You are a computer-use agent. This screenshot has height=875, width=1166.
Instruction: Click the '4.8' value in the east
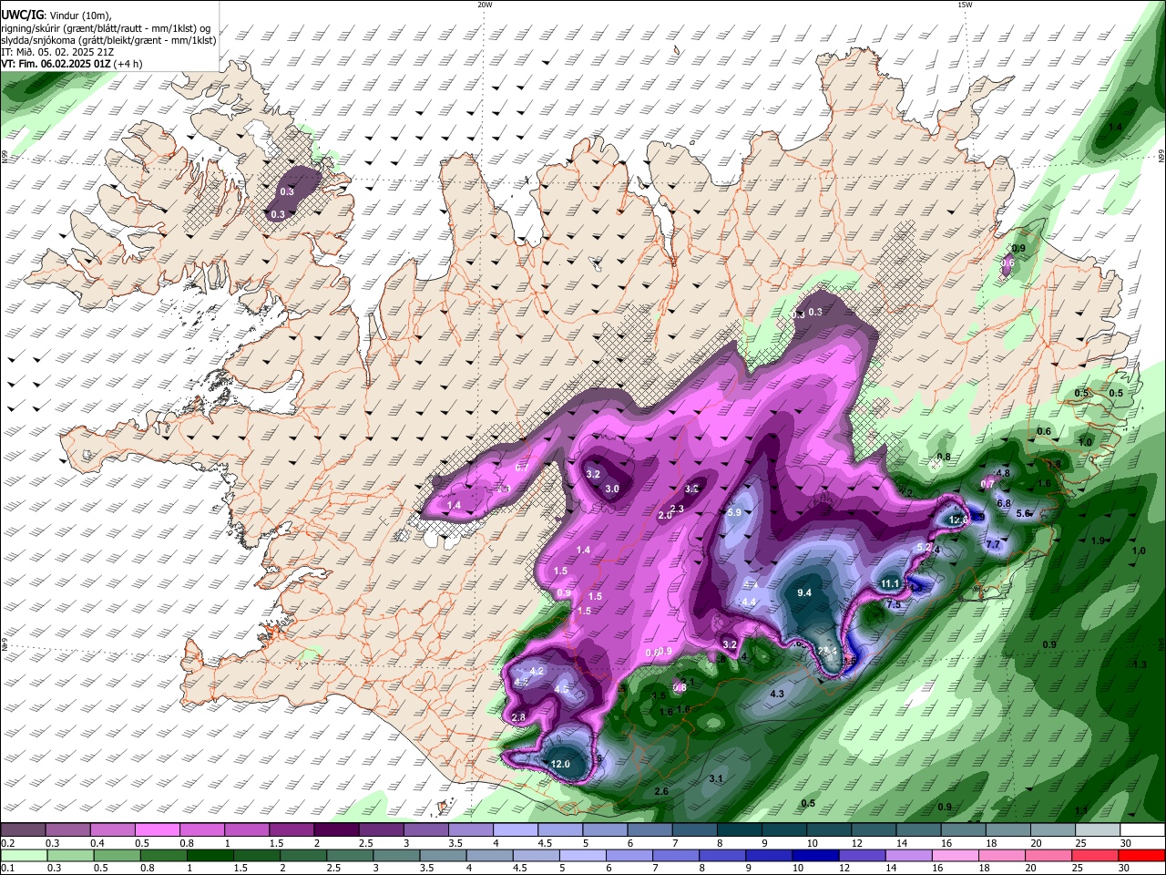(x=1004, y=473)
